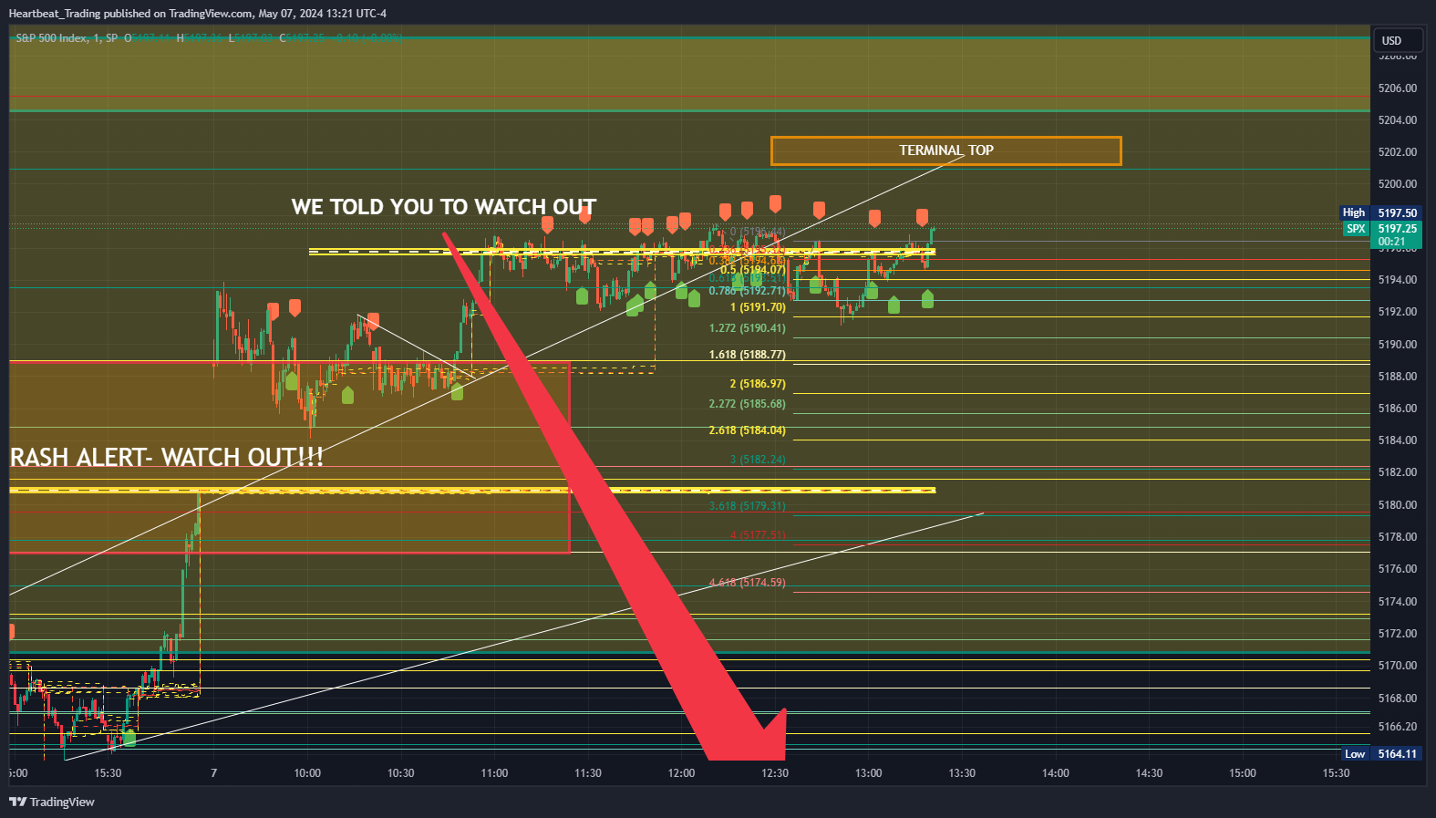Viewport: 1436px width, 818px height.
Task: Click 5166.20 on the price axis
Action: pos(1398,727)
